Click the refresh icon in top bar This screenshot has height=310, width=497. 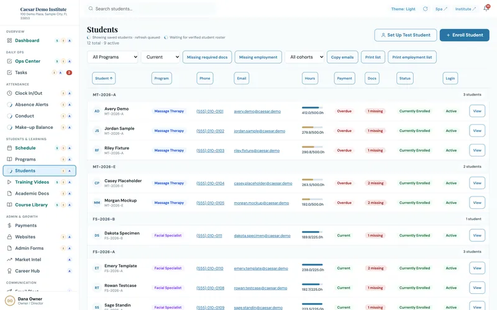426,9
